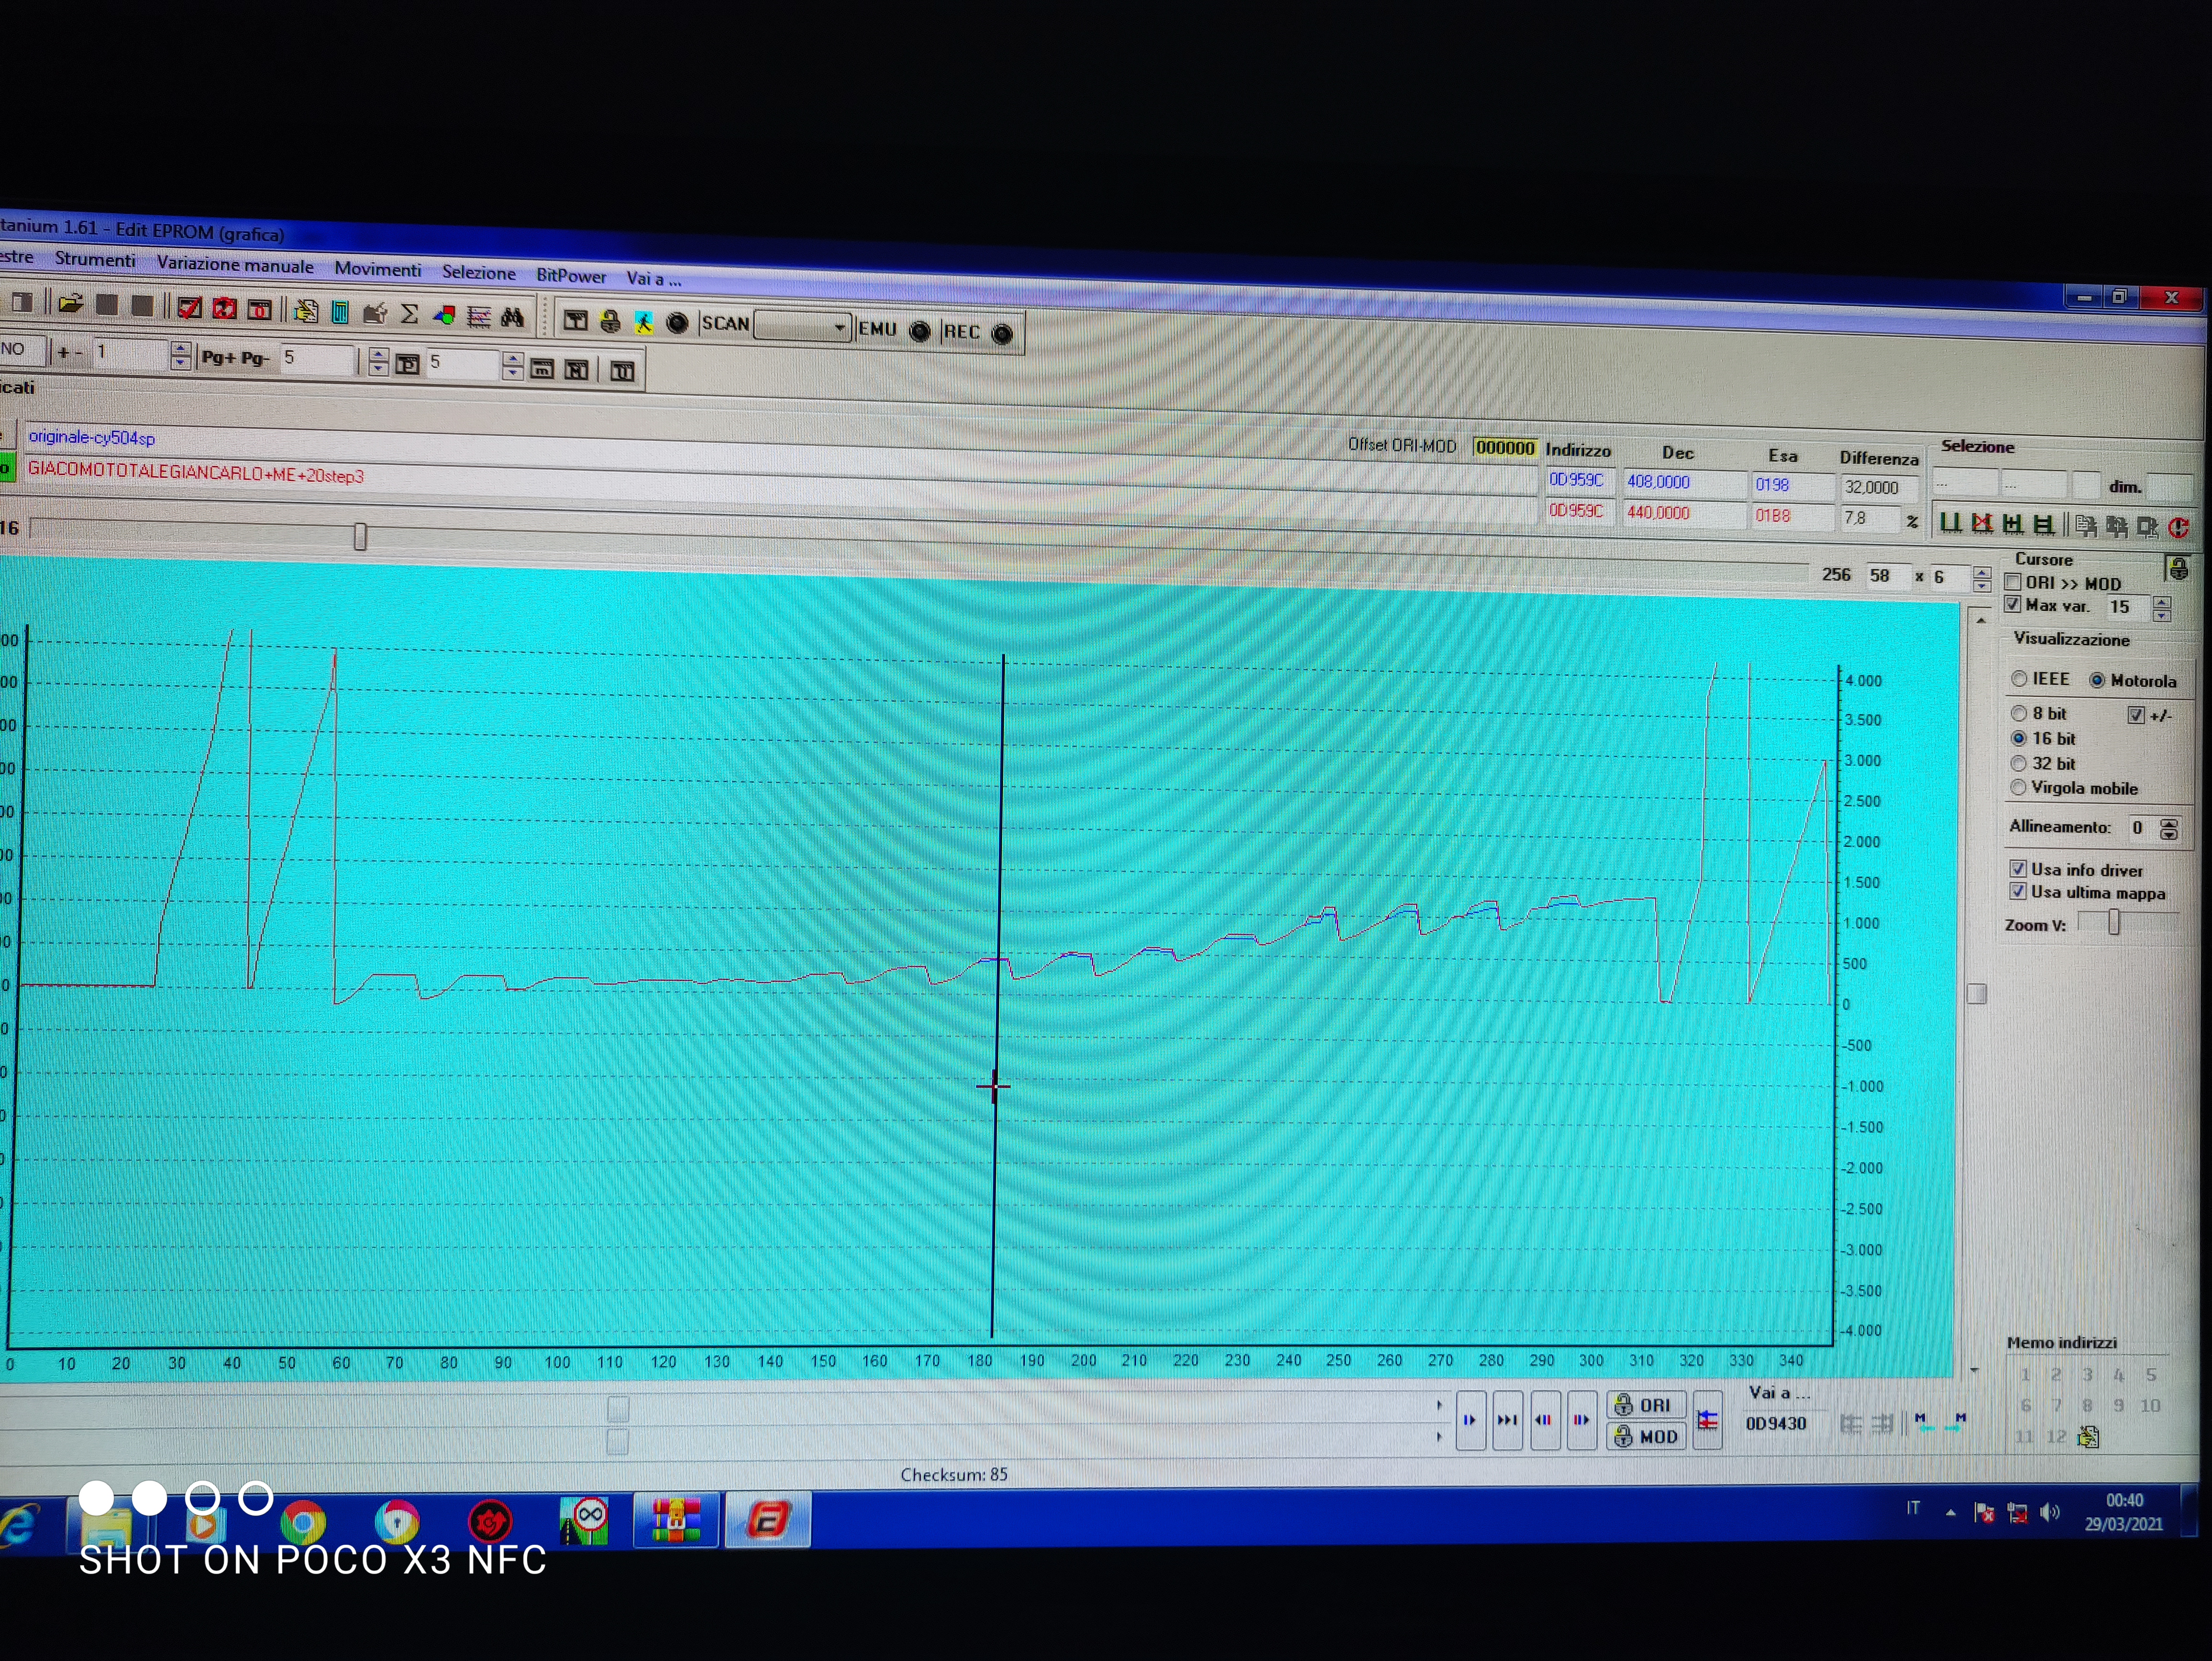Open the BitPower menu
This screenshot has height=1661, width=2212.
pos(571,275)
